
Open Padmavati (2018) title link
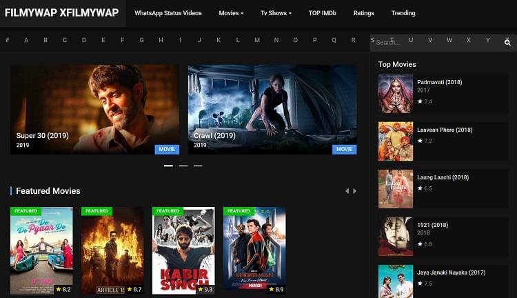pos(440,82)
